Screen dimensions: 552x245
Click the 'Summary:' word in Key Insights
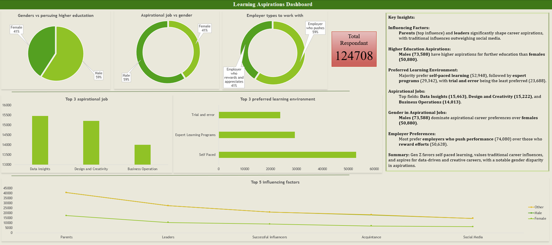(399, 155)
